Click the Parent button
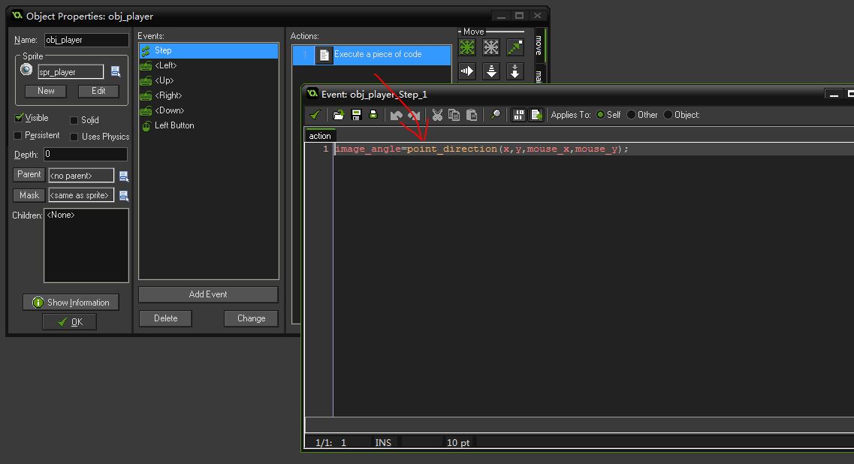This screenshot has height=464, width=854. pos(29,174)
